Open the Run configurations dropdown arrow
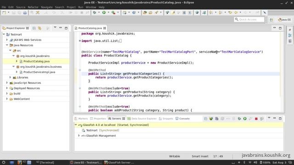Viewport: 294px width, 165px height. (108, 12)
